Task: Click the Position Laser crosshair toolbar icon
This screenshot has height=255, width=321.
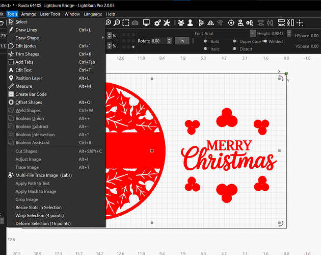Action: tap(231, 23)
